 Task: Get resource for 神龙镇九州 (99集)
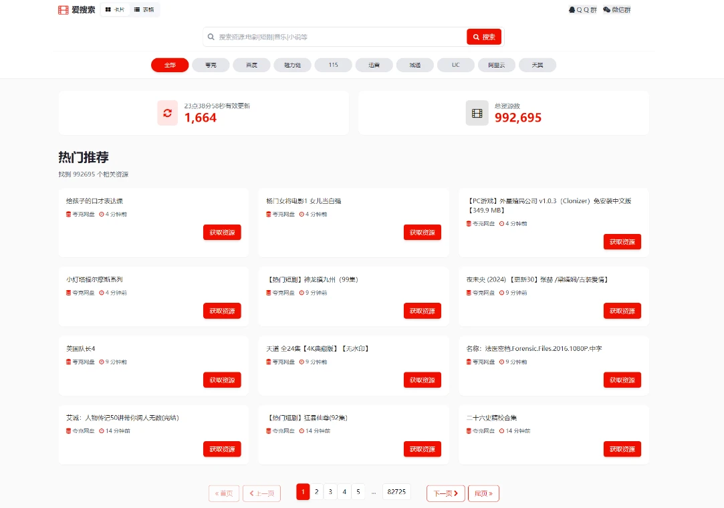(423, 311)
